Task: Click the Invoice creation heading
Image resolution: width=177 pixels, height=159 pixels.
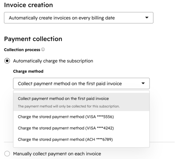Action: click(28, 5)
